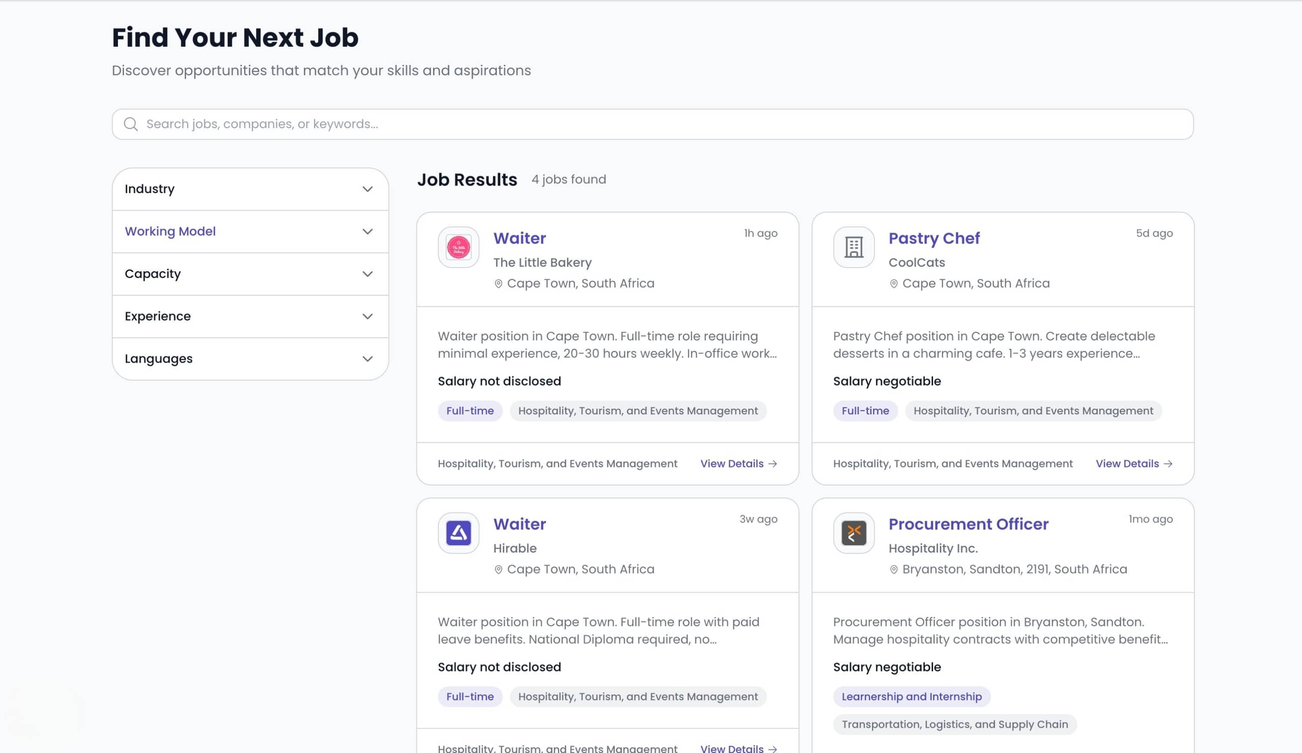Click the Learnership and Internship tag

pos(911,696)
